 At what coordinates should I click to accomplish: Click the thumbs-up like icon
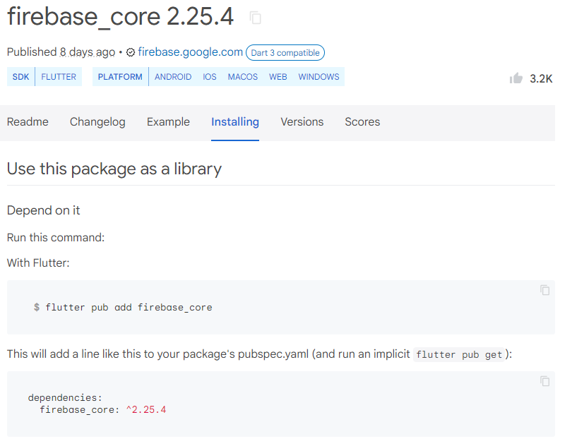(x=516, y=78)
